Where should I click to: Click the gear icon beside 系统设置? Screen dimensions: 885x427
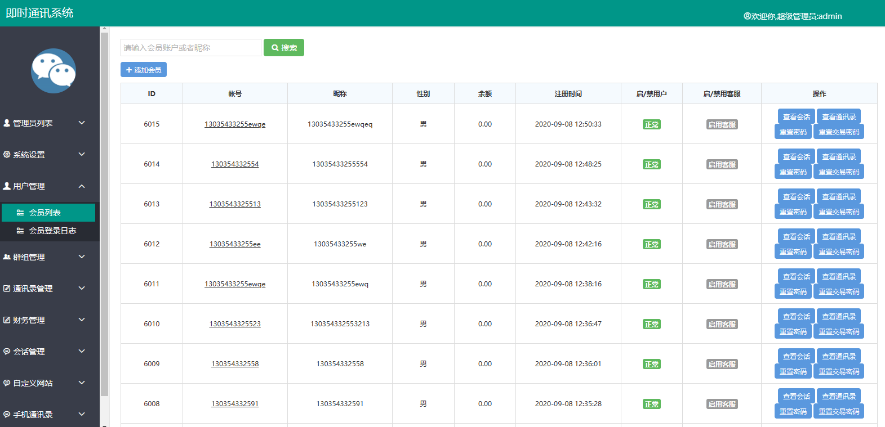(7, 154)
